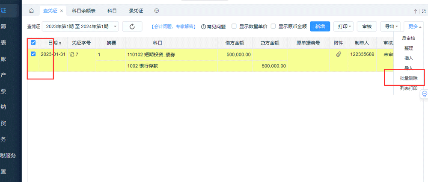Toggle the fullscreen icon at top right
Image resolution: width=428 pixels, height=182 pixels.
(423, 11)
